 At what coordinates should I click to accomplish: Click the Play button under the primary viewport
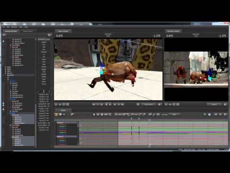[x=110, y=104]
